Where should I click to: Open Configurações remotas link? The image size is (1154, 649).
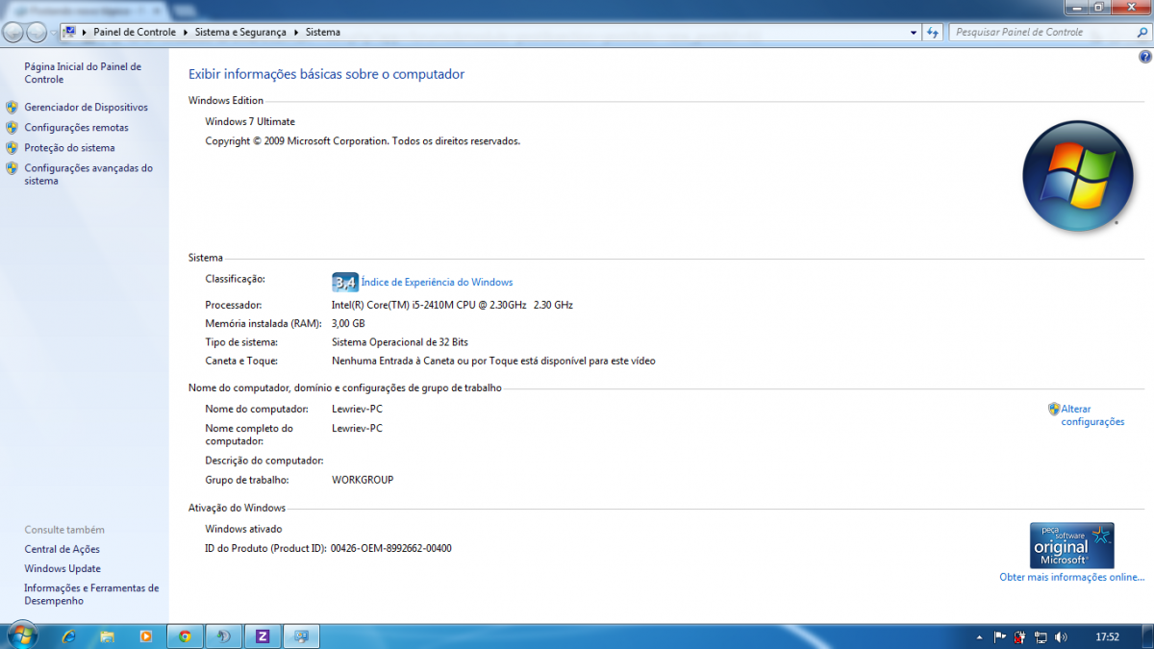76,127
